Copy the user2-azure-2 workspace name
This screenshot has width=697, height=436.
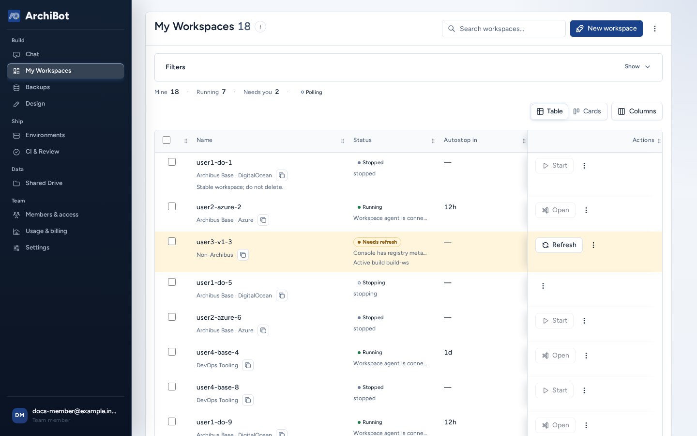[263, 220]
